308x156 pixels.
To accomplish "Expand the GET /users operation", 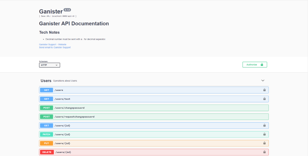I will pos(154,90).
